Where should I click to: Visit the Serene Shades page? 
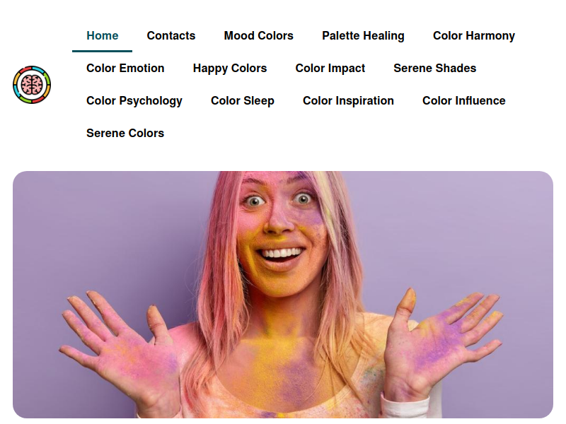[434, 68]
